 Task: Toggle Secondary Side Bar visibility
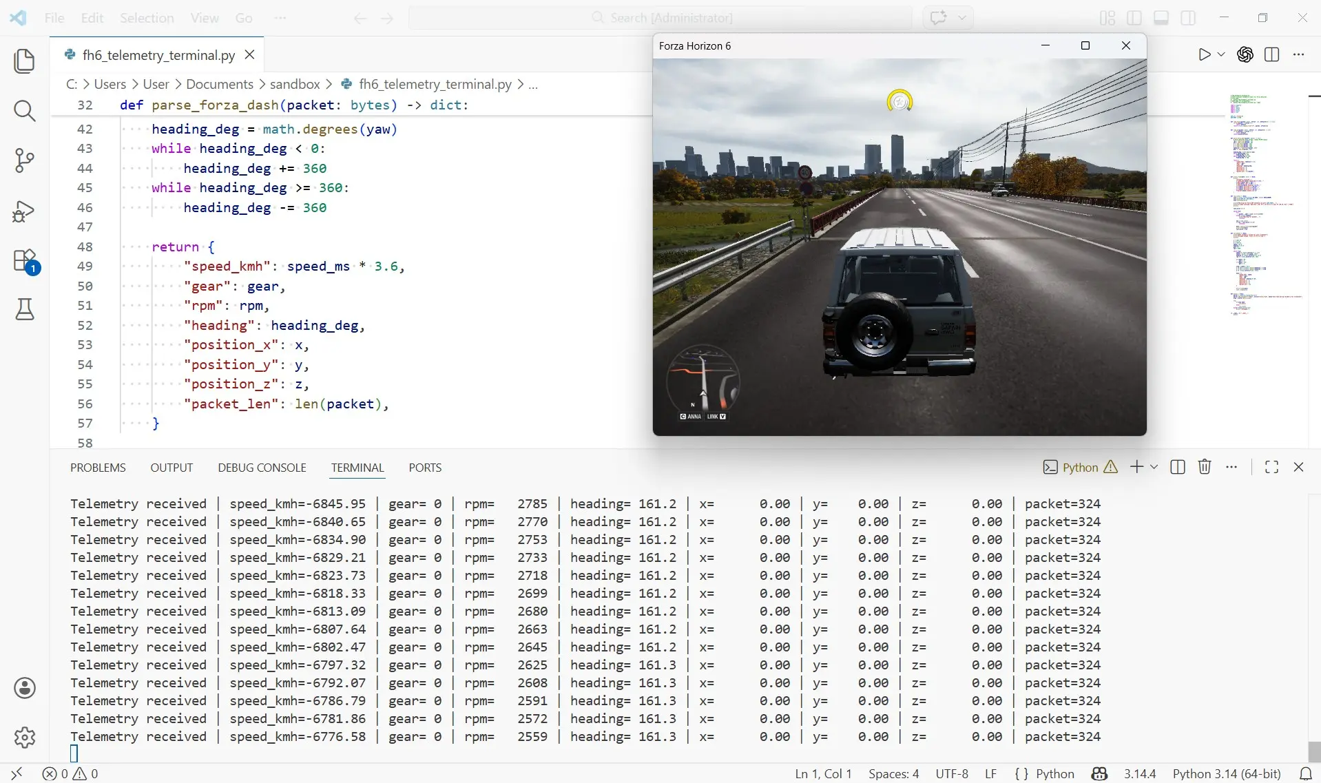1188,18
